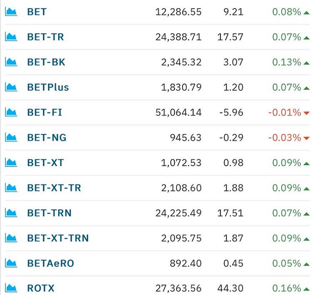
Task: Select the BET-XT-TRN index name
Action: tap(58, 238)
